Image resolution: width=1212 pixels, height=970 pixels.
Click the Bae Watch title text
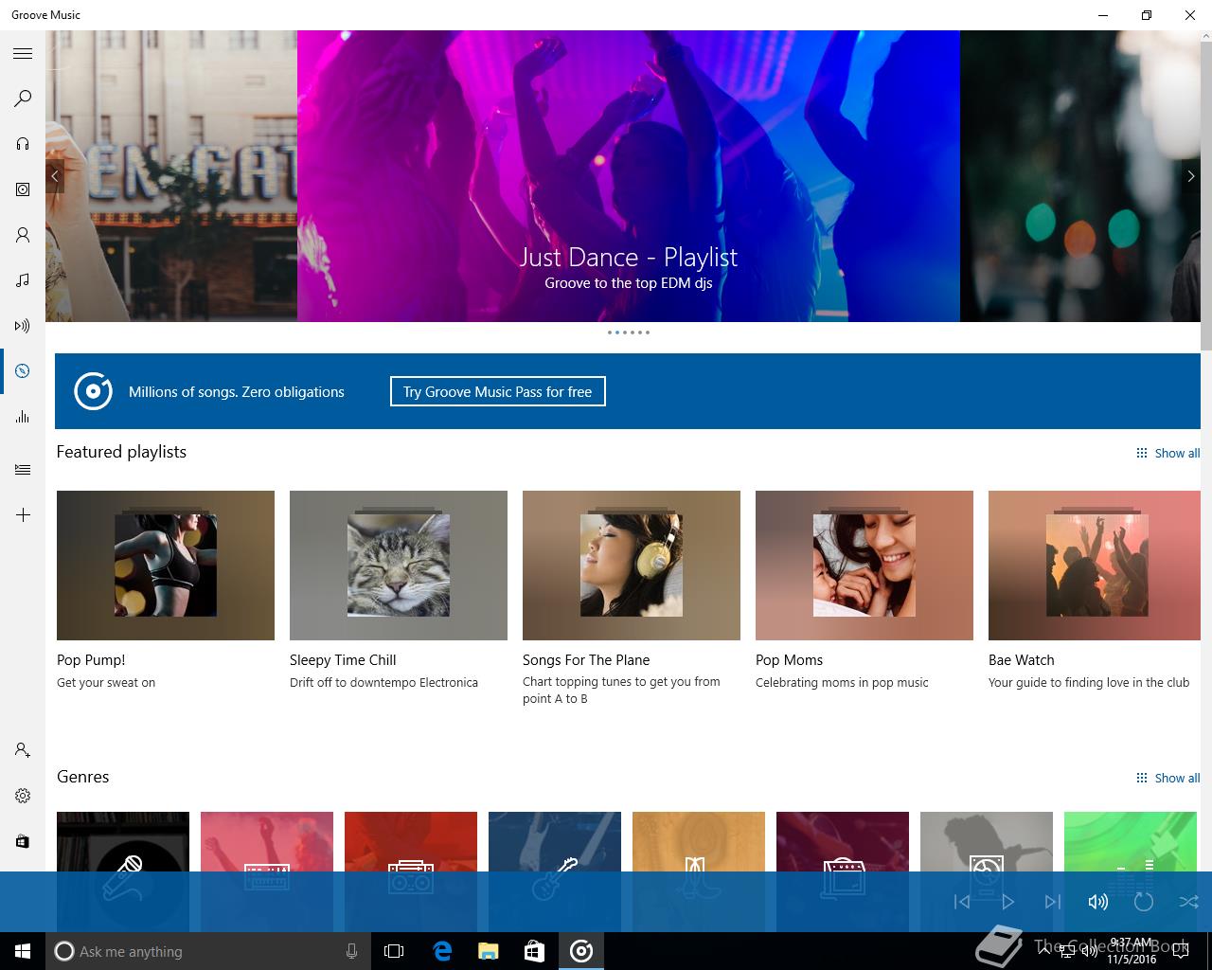(x=1021, y=660)
